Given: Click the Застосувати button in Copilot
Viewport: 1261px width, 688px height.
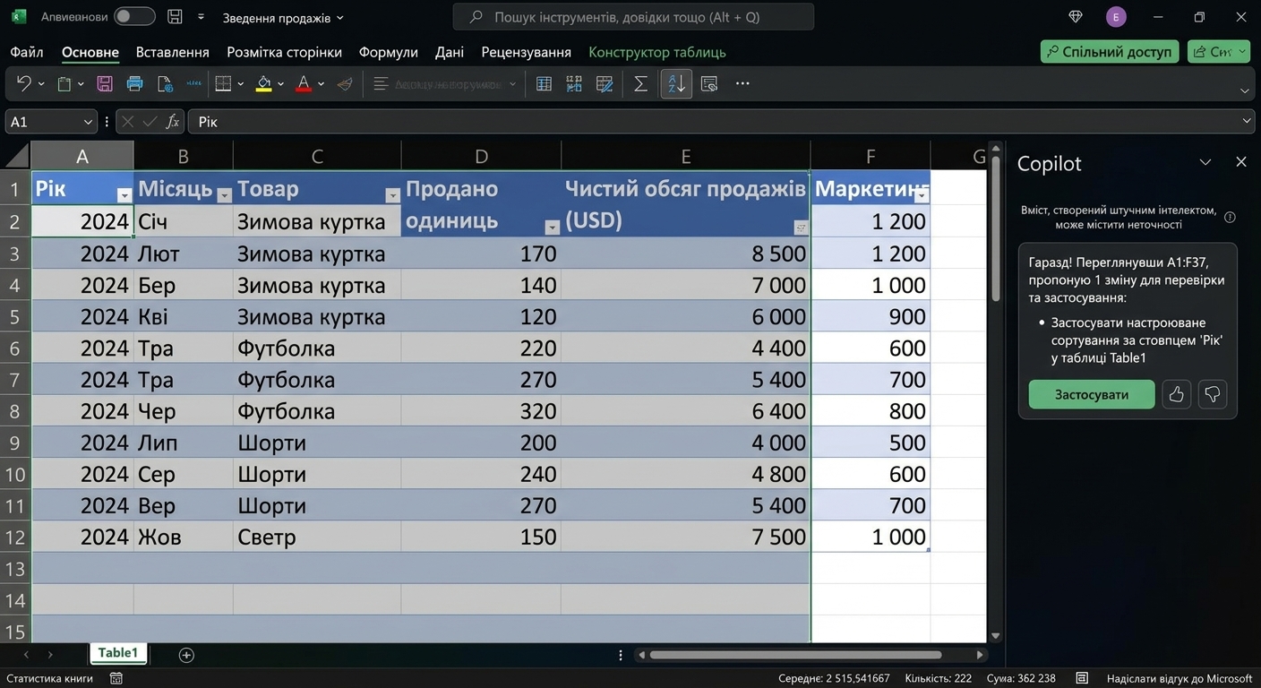Looking at the screenshot, I should (x=1092, y=394).
